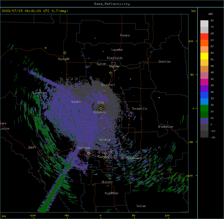The image size is (224, 219).
Task: Click the white asterisk marker east of Innisfail
Action: [x=130, y=79]
